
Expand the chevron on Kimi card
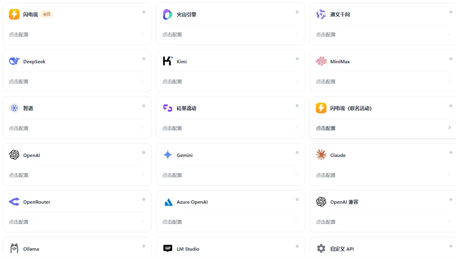click(296, 80)
